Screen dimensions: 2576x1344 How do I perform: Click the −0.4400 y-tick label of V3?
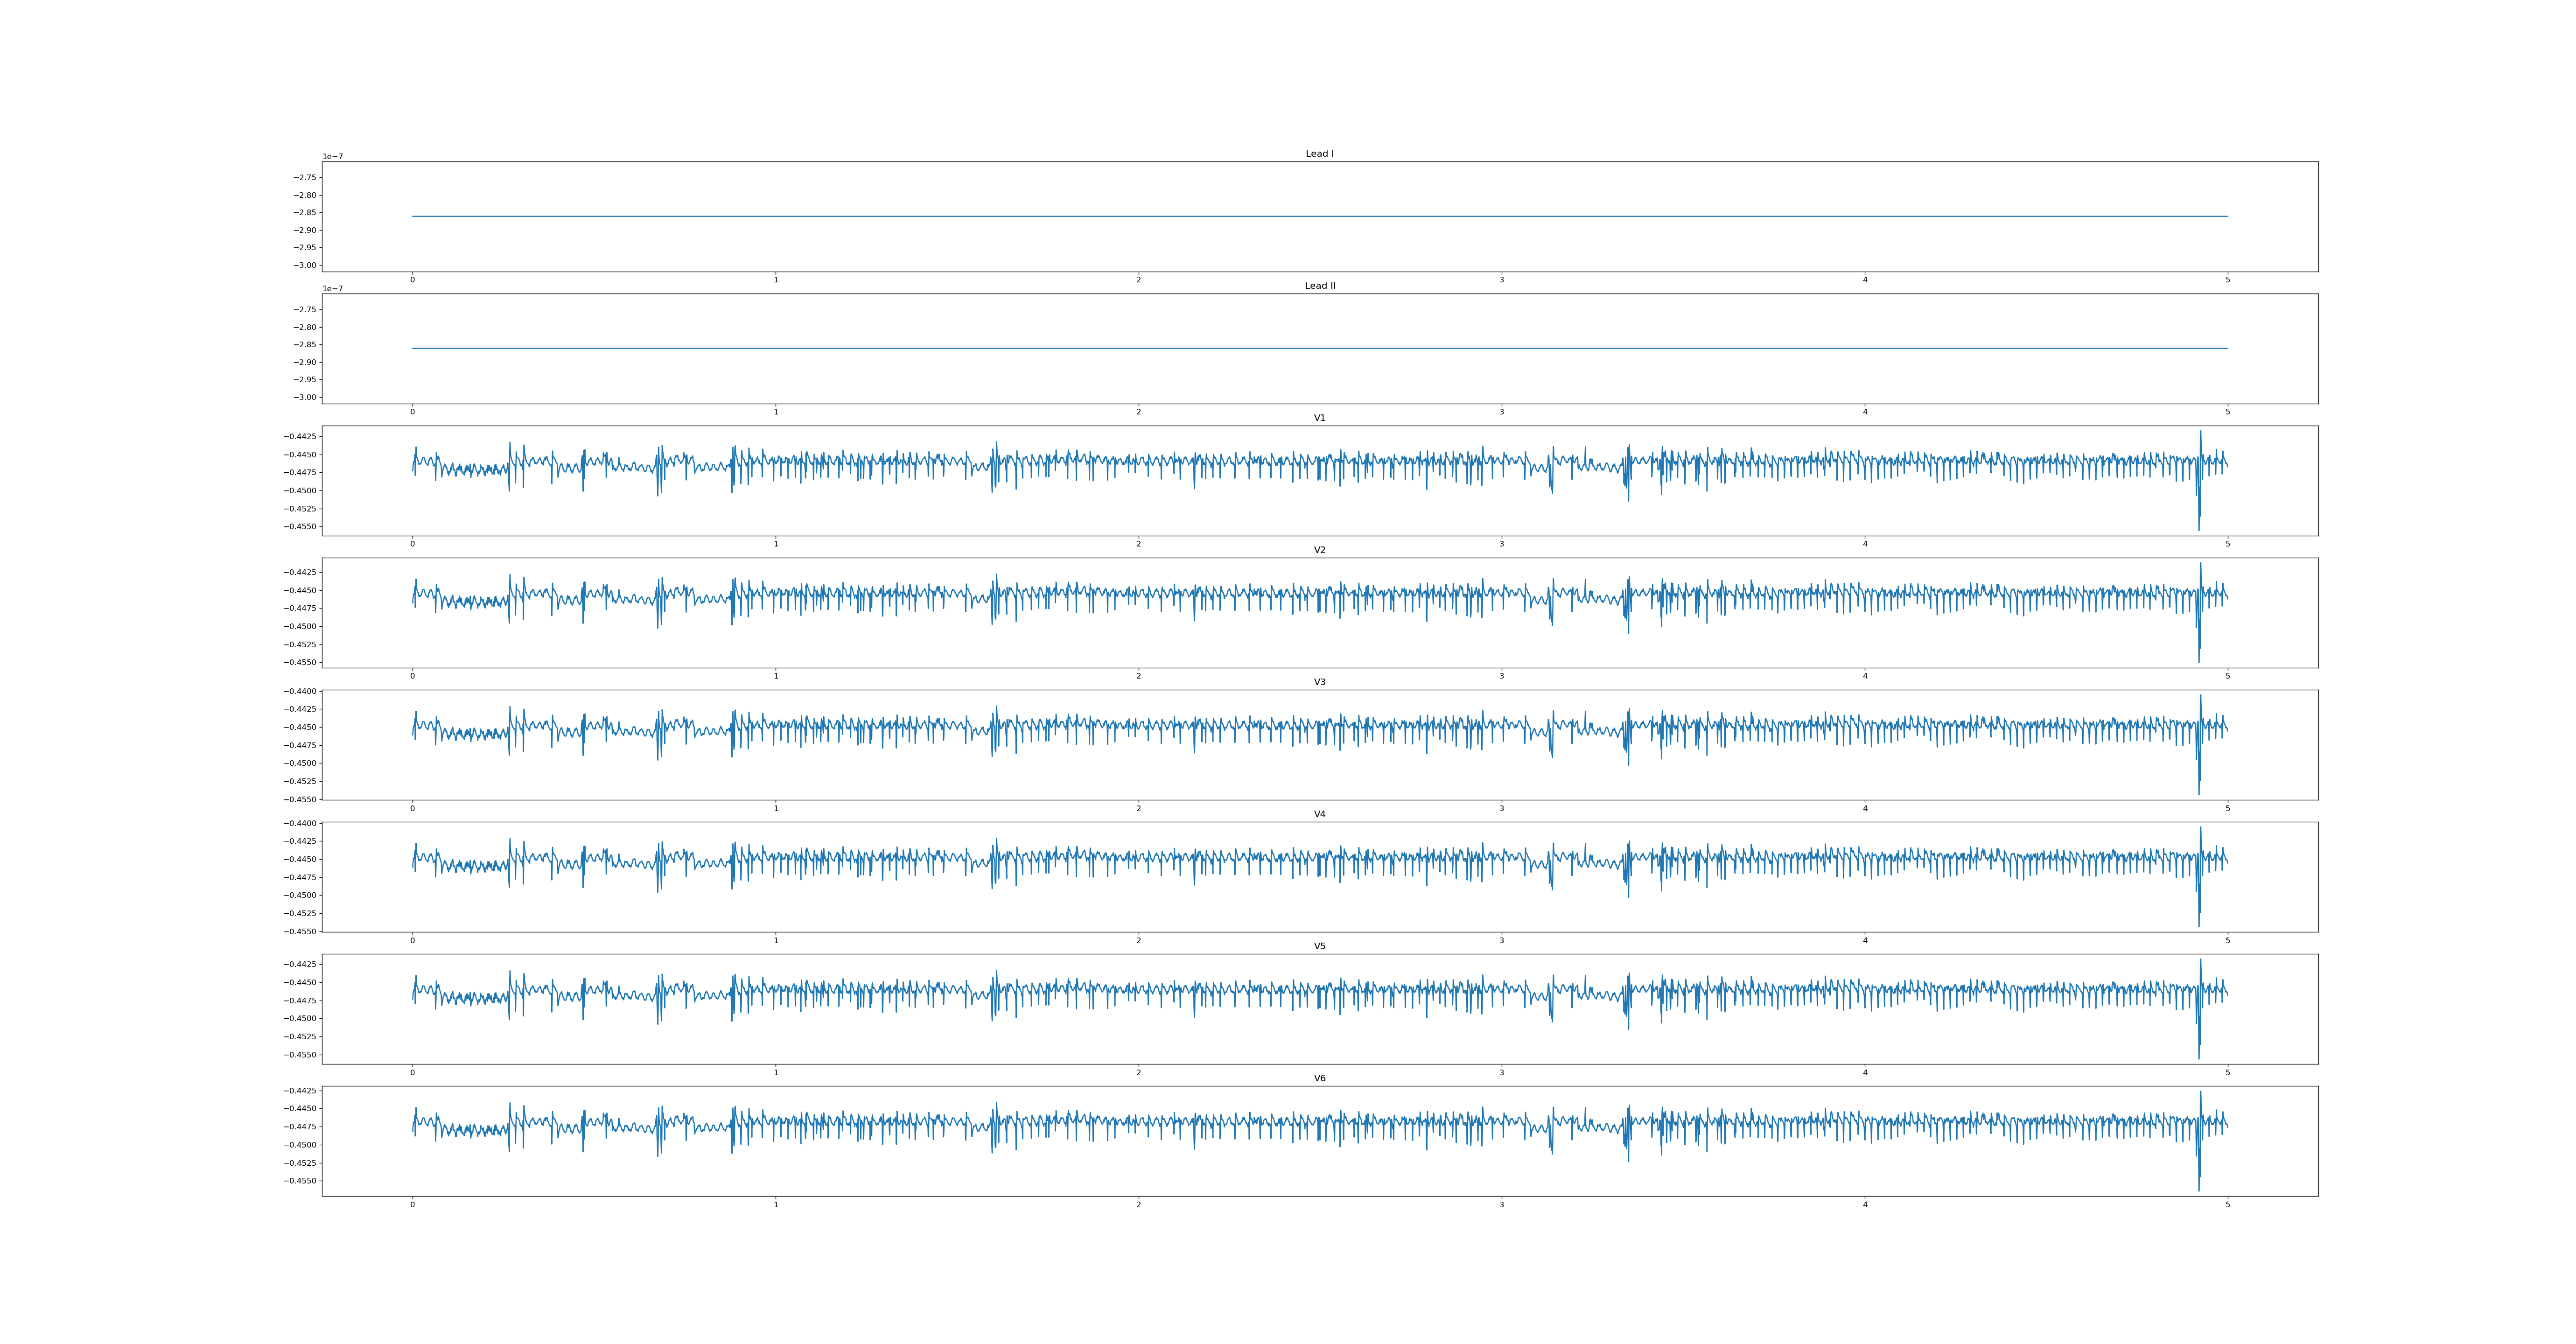[x=301, y=691]
